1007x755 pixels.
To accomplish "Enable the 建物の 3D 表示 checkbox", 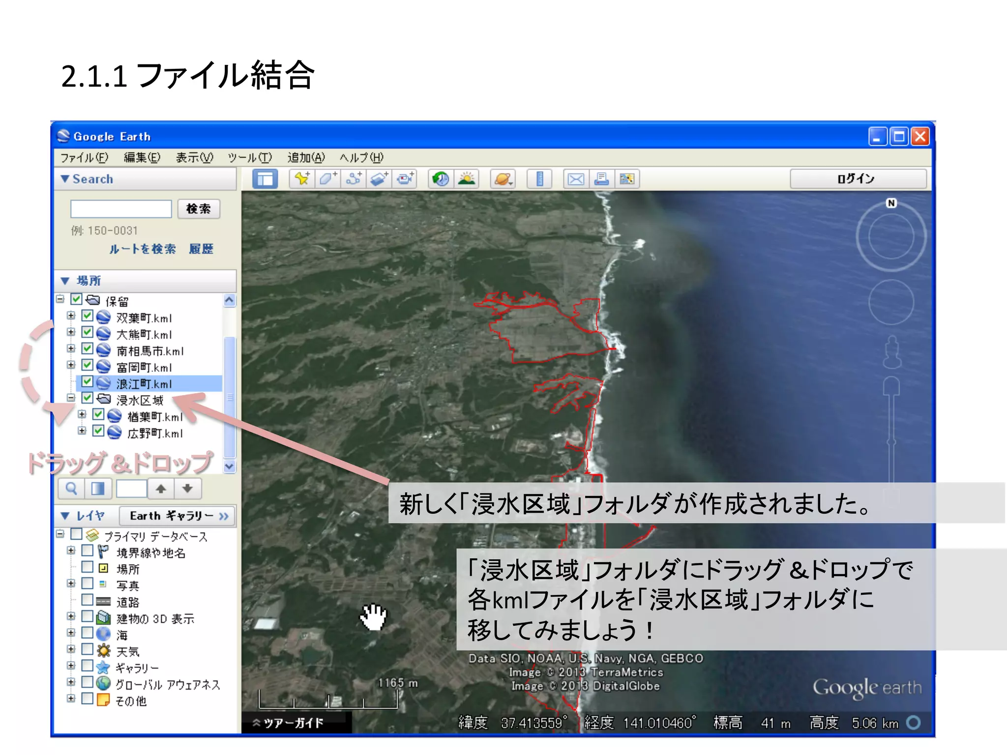I will [87, 616].
